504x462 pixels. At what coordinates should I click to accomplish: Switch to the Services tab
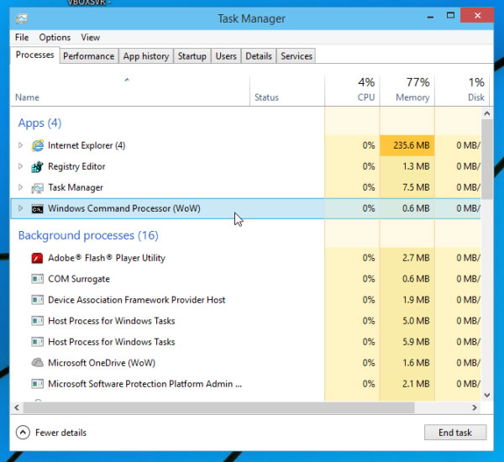[297, 56]
